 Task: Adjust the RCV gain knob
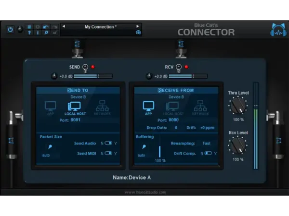click(x=149, y=76)
